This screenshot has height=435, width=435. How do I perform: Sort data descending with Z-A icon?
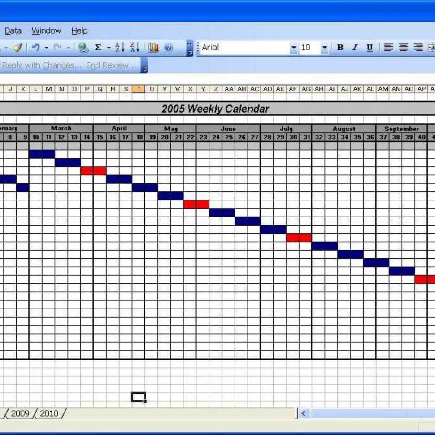(136, 47)
